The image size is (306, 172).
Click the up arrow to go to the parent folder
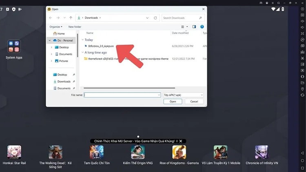(71, 18)
